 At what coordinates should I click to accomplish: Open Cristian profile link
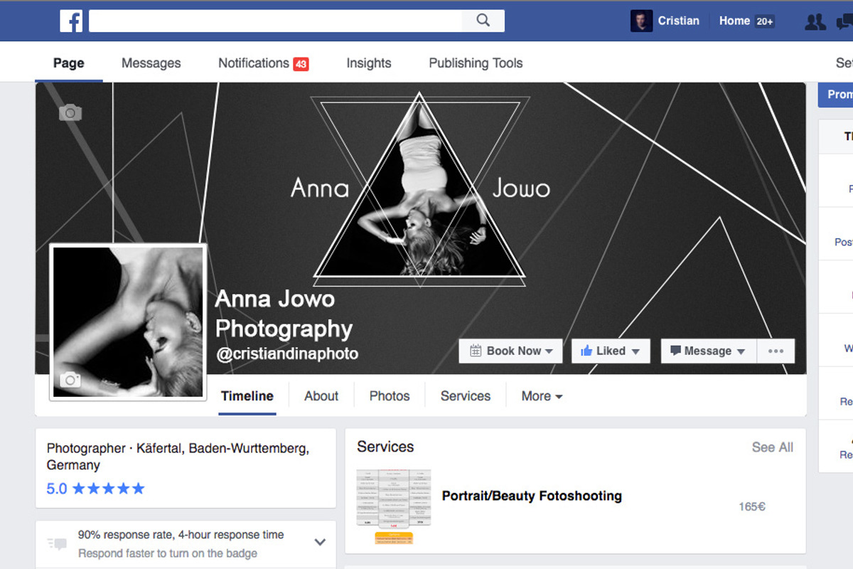click(x=678, y=21)
